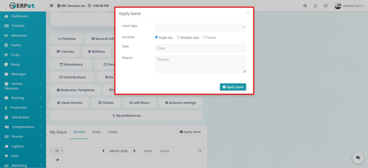The image size is (368, 168).
Task: Click the March 2026 month label
Action: pyautogui.click(x=119, y=151)
